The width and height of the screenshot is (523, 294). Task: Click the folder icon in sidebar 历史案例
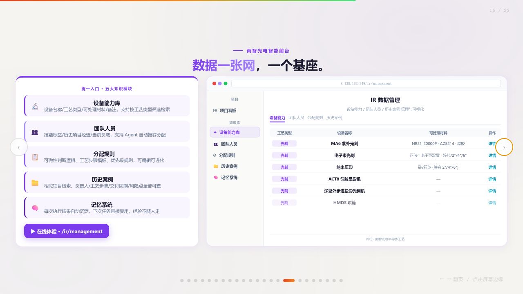(216, 167)
